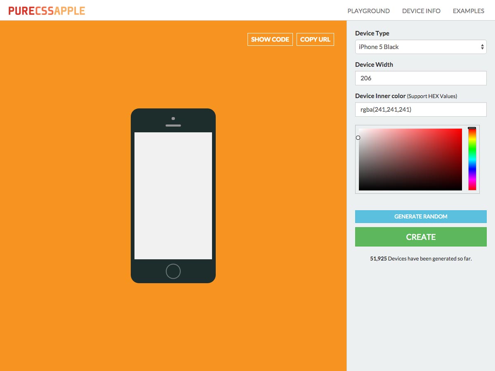
Task: Click the Device Width input field
Action: (421, 78)
